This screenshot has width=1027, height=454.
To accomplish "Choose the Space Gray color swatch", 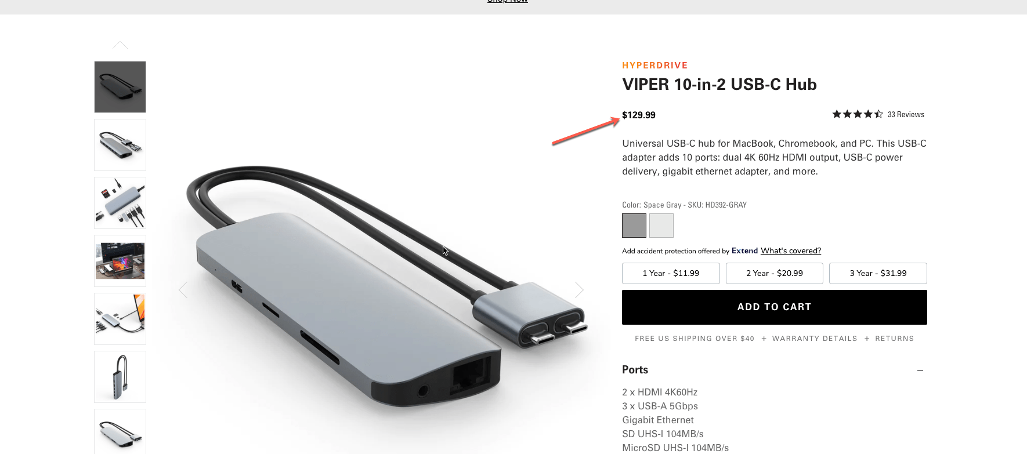I will point(634,226).
